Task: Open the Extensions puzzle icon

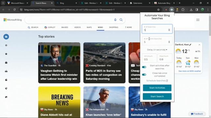Action: 183,10
